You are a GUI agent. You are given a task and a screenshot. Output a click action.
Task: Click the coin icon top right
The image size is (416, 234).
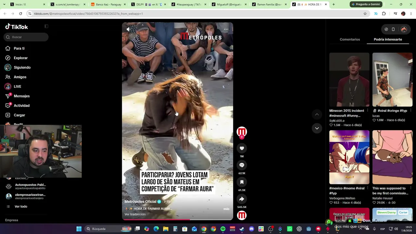[x=386, y=29]
